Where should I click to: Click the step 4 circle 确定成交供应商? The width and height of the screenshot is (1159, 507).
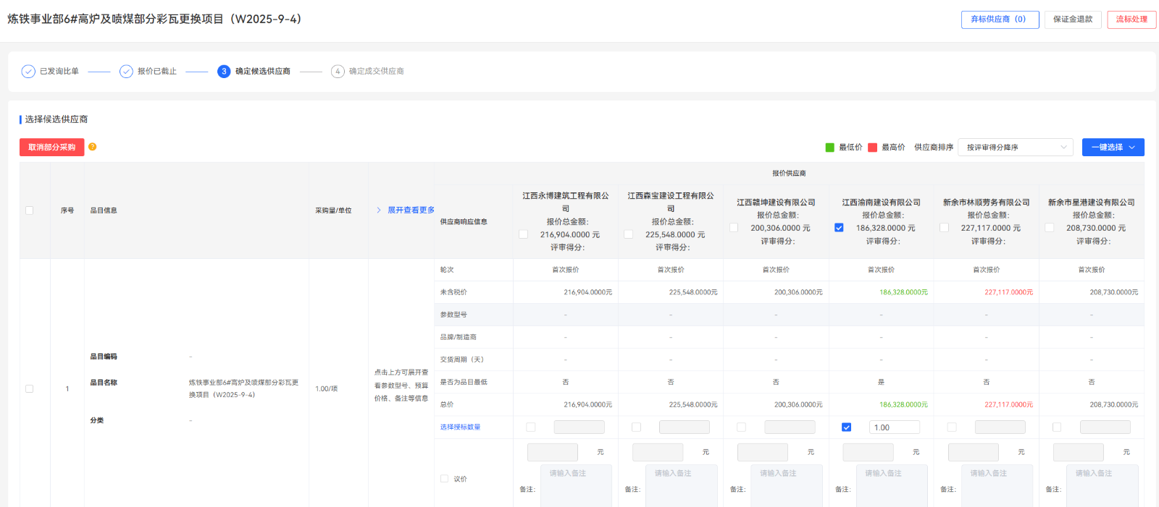[x=338, y=72]
